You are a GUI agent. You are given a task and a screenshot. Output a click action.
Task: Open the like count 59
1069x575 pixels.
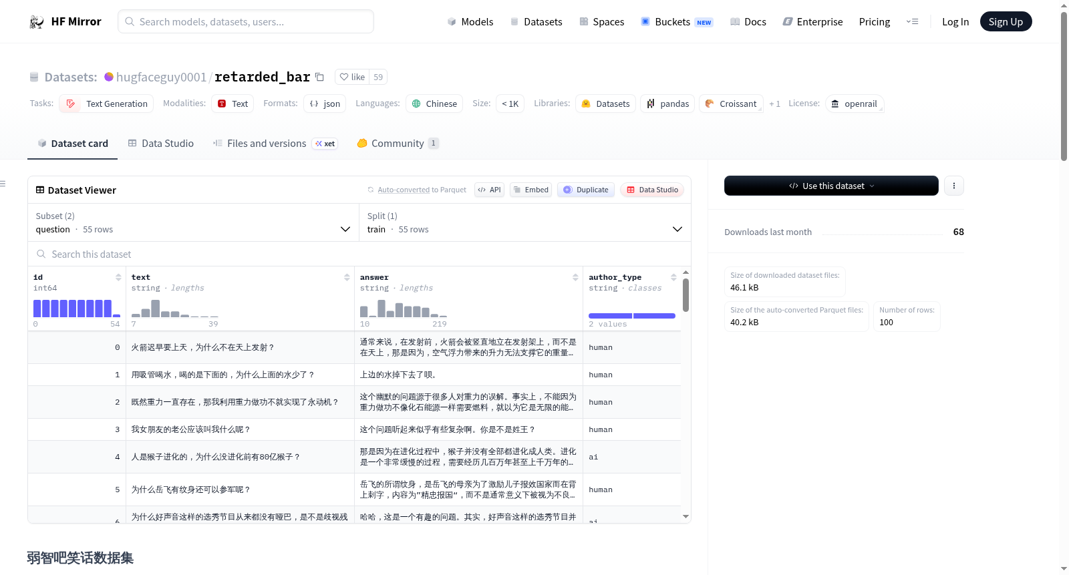[378, 77]
